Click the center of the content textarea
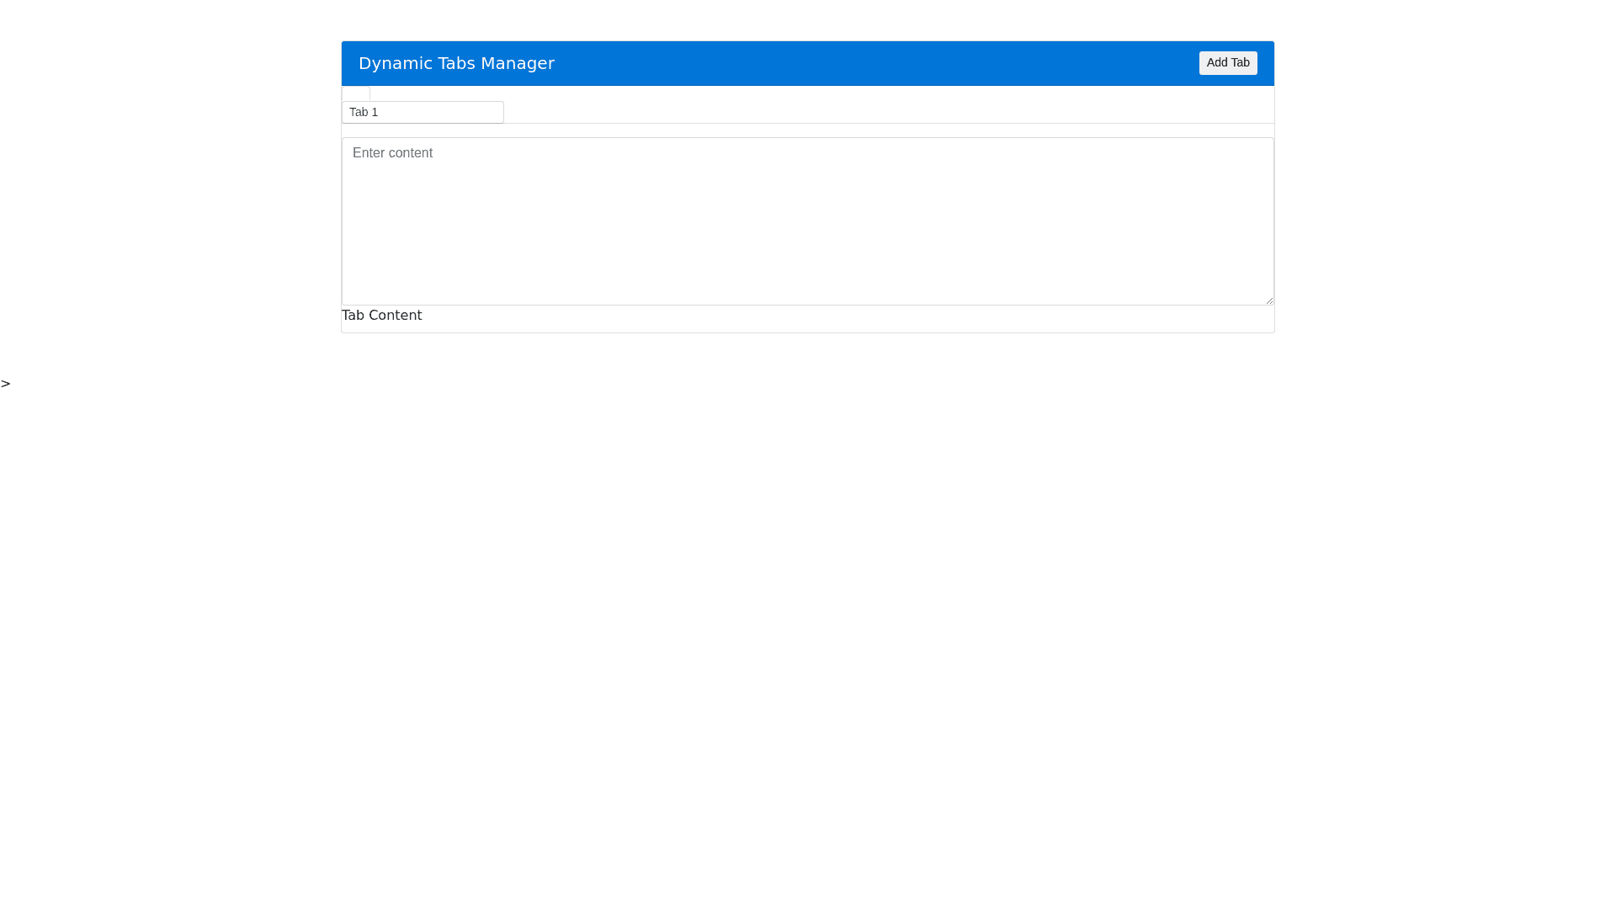Screen dimensions: 1616x909 pyautogui.click(x=807, y=221)
